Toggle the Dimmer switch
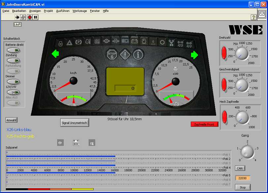 (x=14, y=82)
